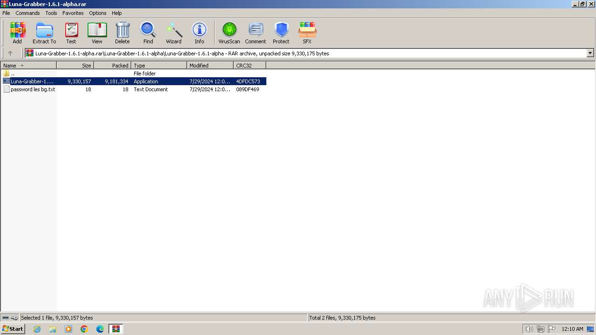Click CRC32 value 089DF469
The image size is (596, 335).
click(x=248, y=89)
